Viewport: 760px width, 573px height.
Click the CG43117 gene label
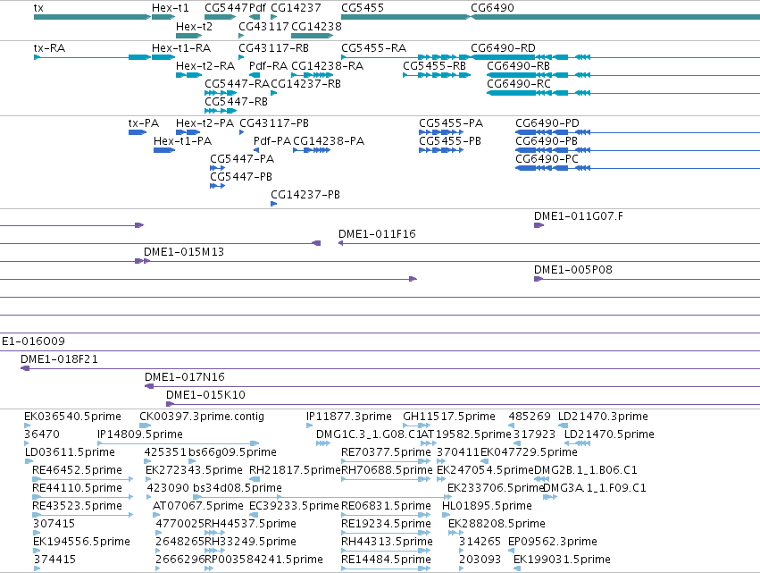263,26
